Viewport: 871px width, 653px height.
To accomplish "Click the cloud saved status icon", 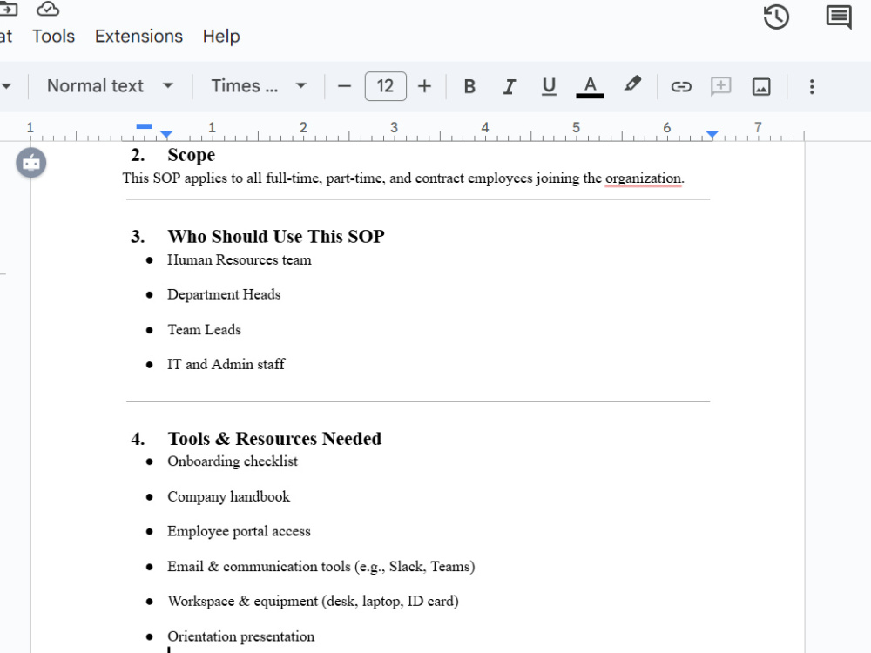I will tap(48, 9).
